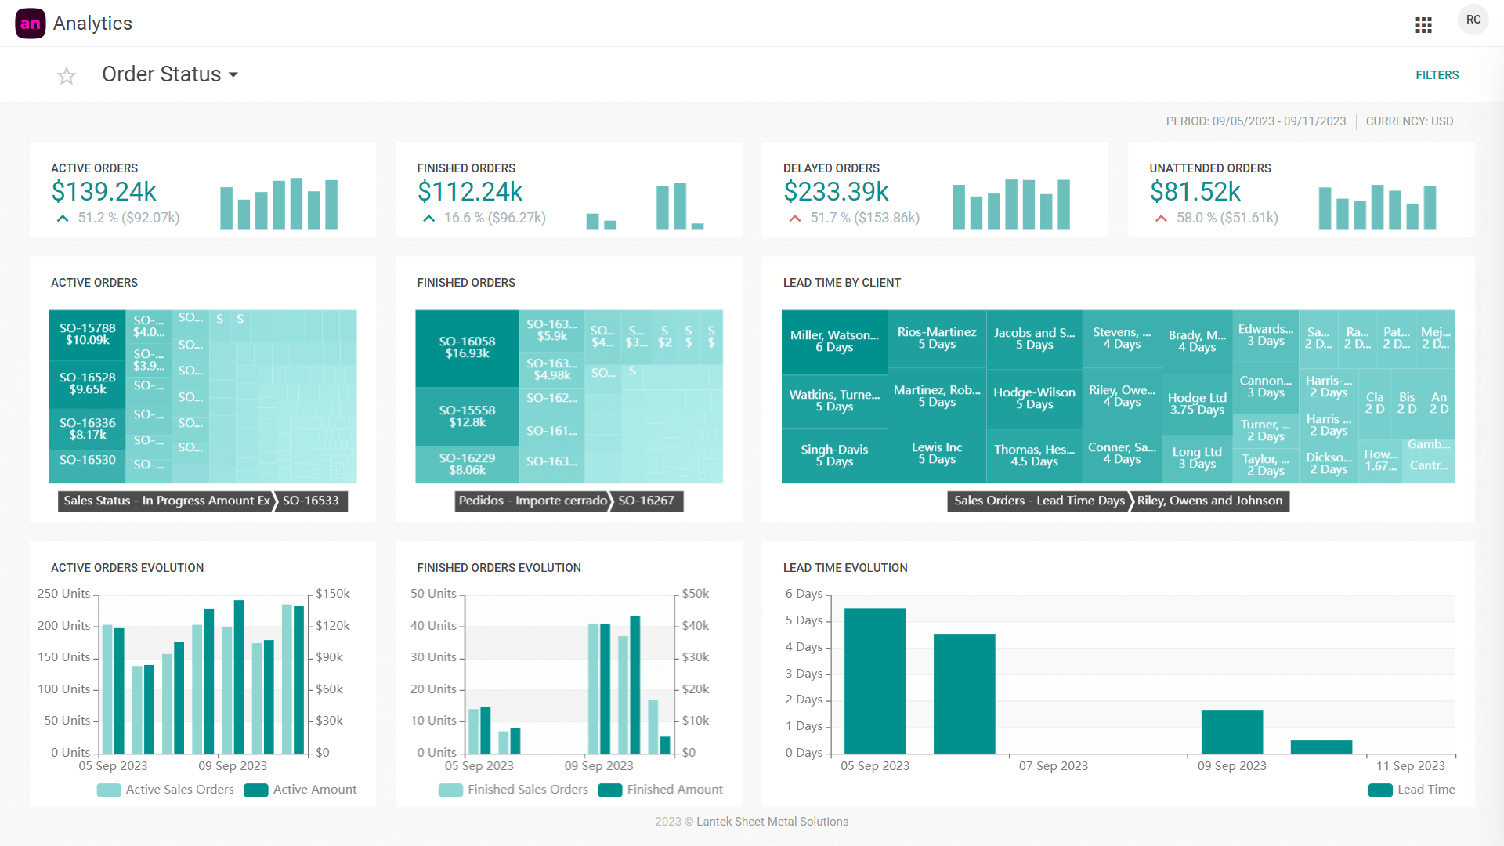Click the Analytics app logo icon
The image size is (1504, 846).
31,23
